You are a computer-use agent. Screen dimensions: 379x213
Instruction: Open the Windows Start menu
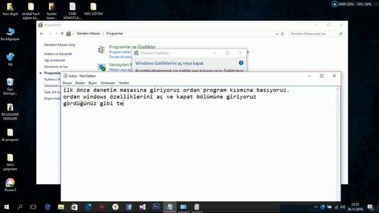pyautogui.click(x=7, y=207)
